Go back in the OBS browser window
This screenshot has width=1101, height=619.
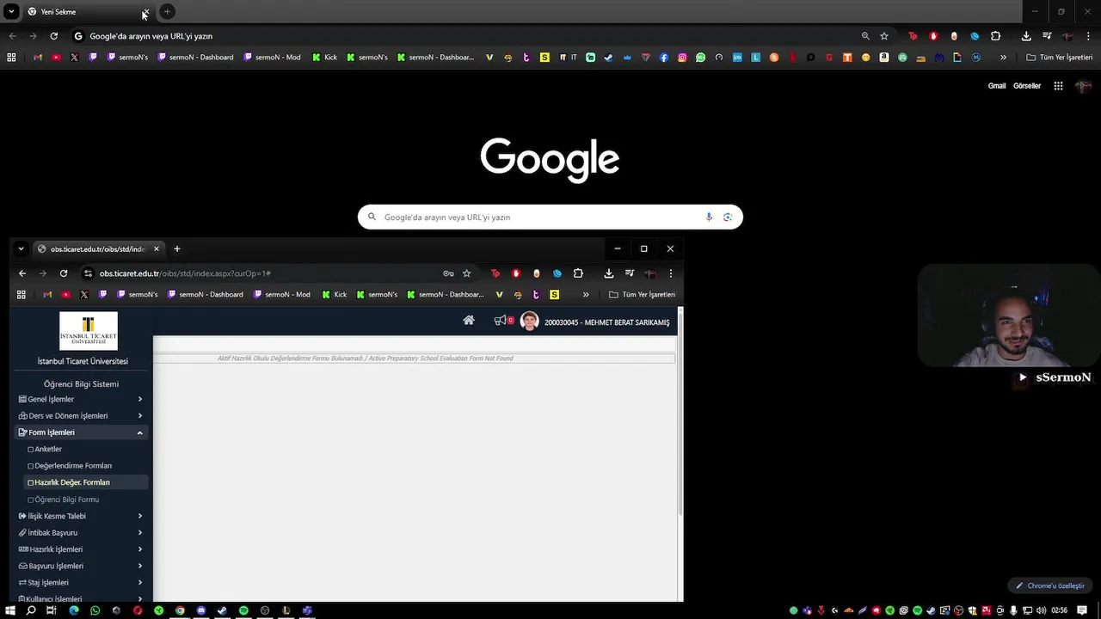(22, 273)
